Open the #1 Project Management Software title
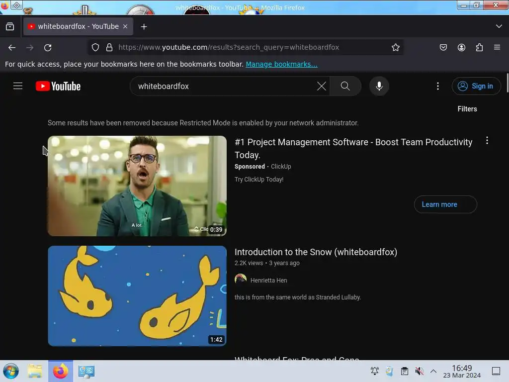The width and height of the screenshot is (509, 382). 353,148
